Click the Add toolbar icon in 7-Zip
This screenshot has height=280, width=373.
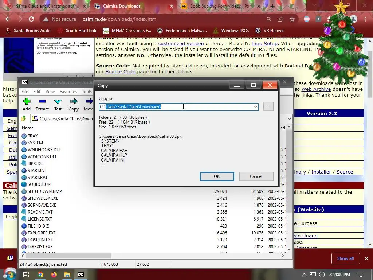point(27,101)
